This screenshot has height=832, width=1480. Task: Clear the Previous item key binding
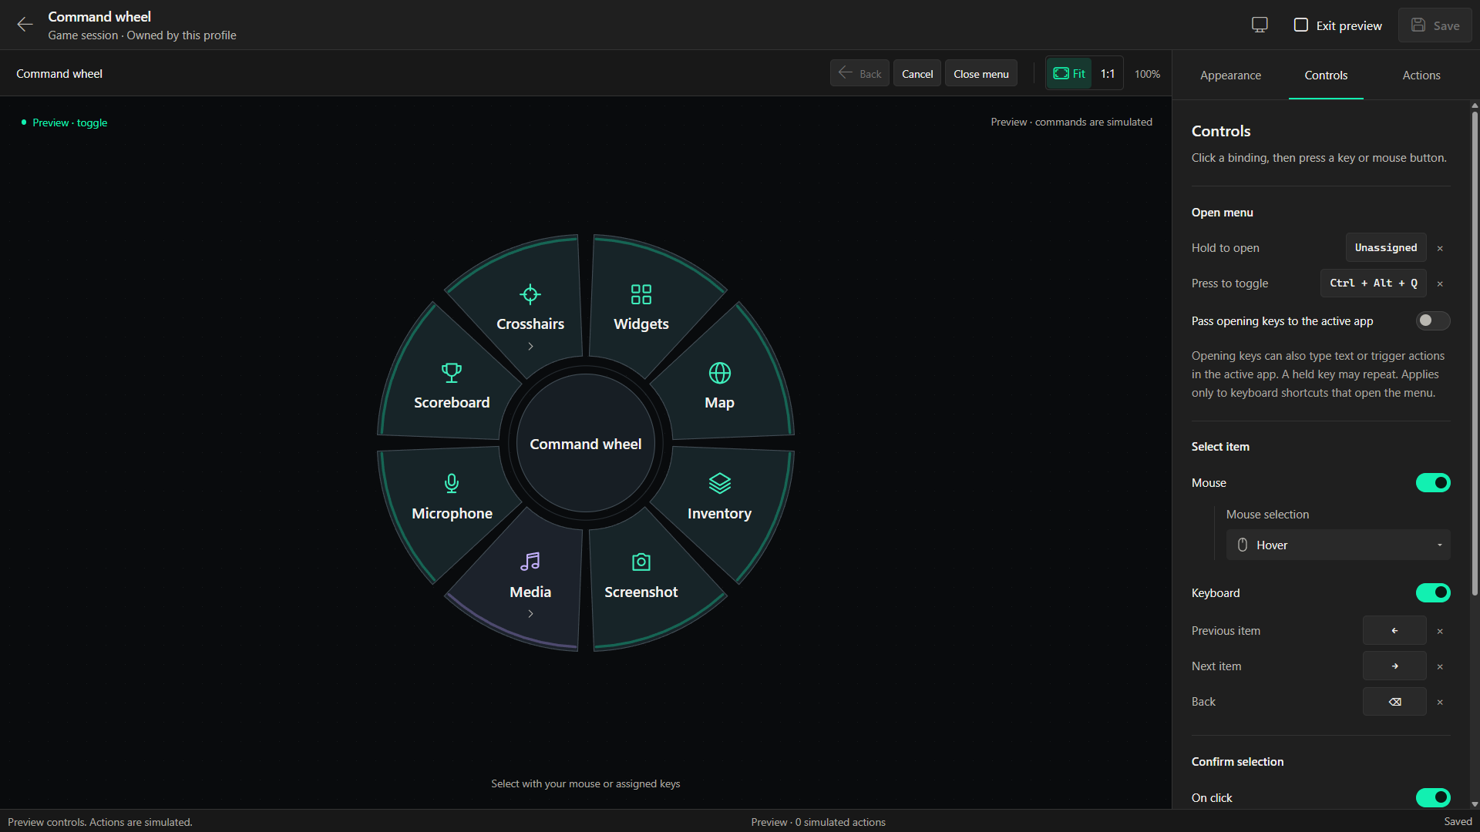(x=1440, y=631)
